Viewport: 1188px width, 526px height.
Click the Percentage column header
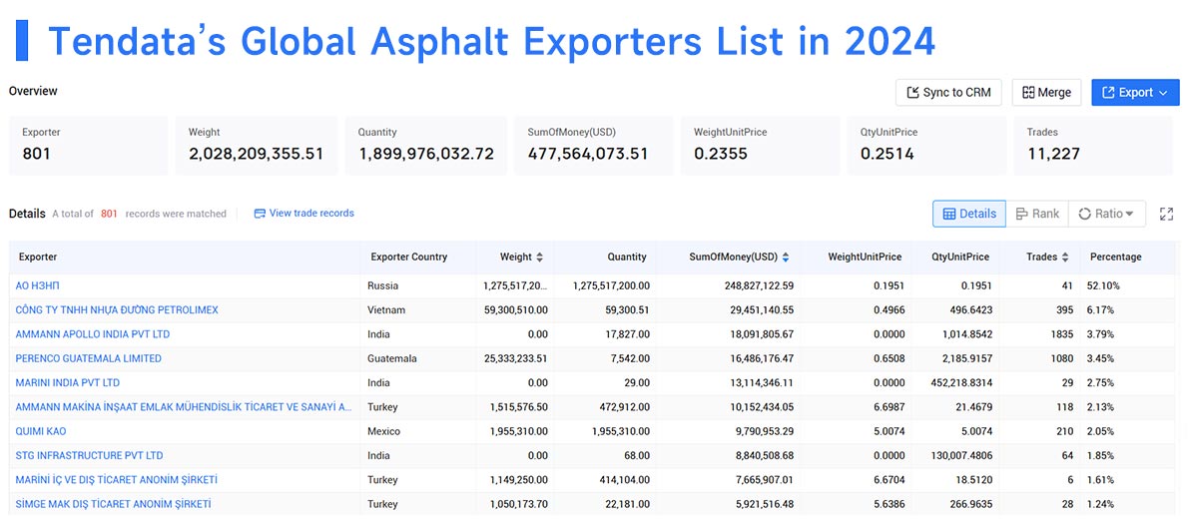[1115, 257]
